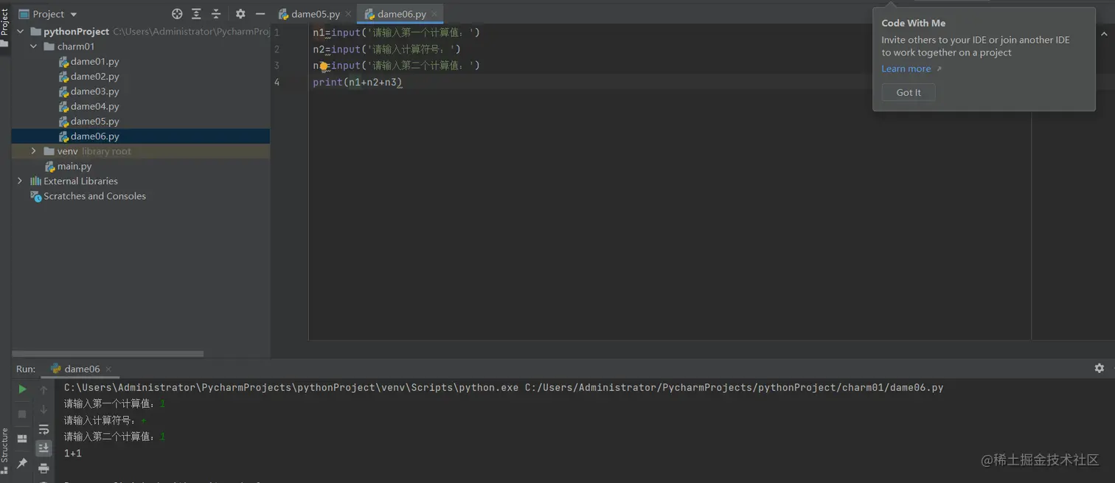Close the dame06 run tab
Screen dimensions: 1115x483
tap(108, 369)
